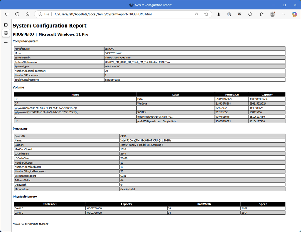Click the PhysicalMemory section heading
The height and width of the screenshot is (232, 301).
tap(25, 197)
